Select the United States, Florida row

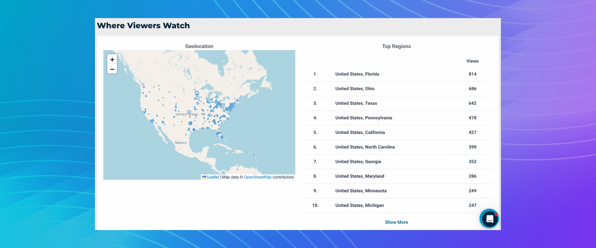click(396, 74)
